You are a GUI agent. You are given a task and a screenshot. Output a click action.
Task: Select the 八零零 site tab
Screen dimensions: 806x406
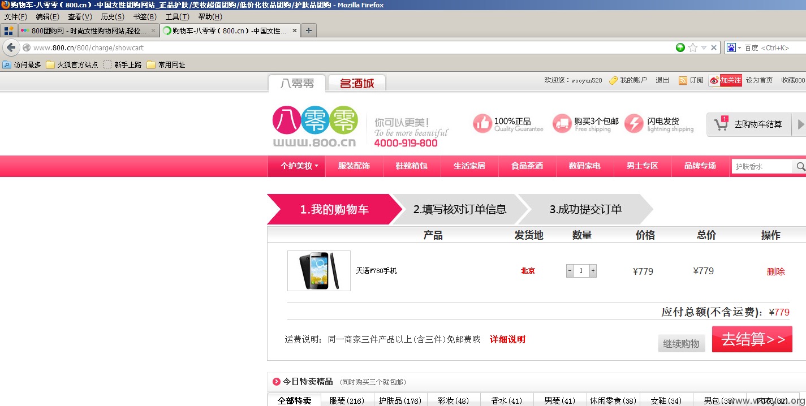[297, 83]
